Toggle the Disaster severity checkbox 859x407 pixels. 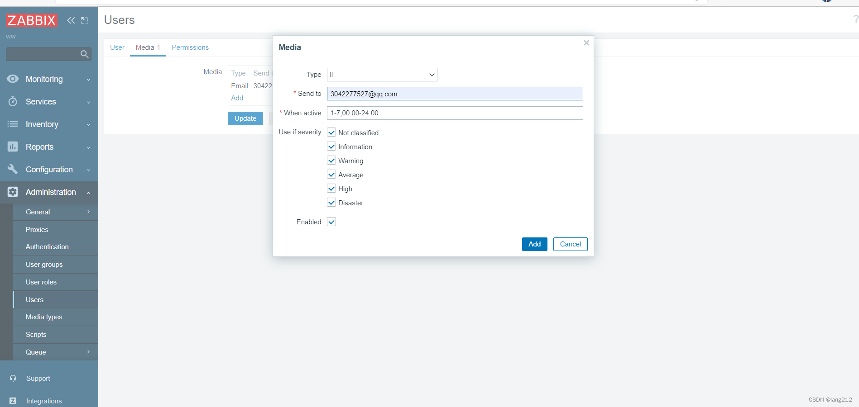pos(331,203)
